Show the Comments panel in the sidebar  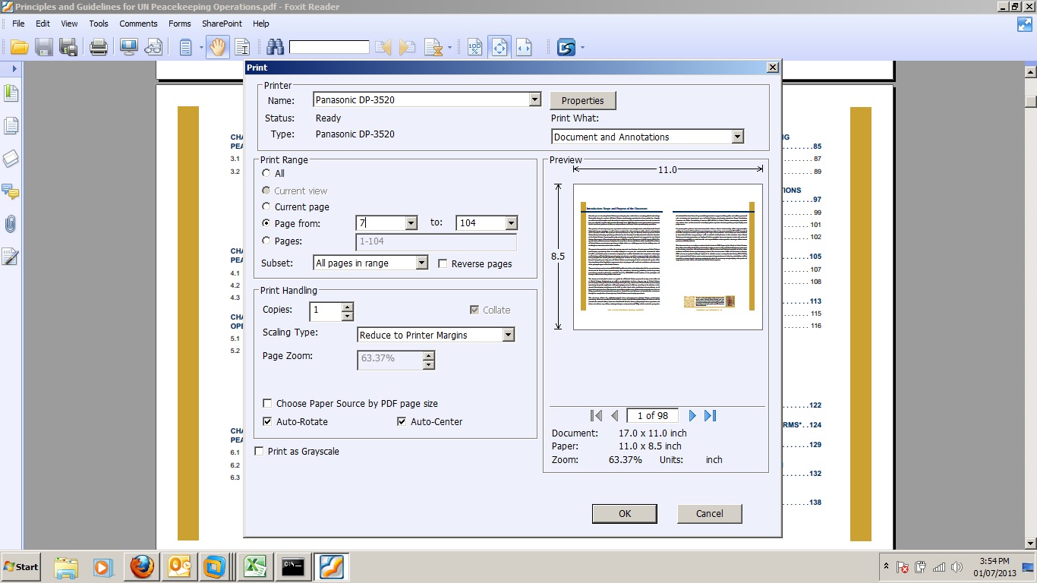[x=11, y=193]
